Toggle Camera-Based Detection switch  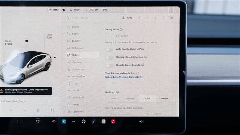coord(109,57)
